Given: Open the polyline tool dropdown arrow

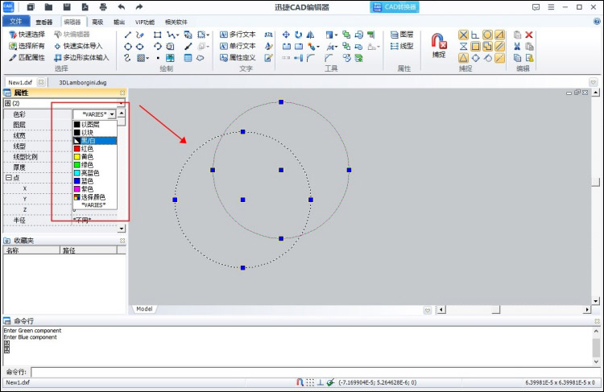Looking at the screenshot, I should tap(177, 35).
